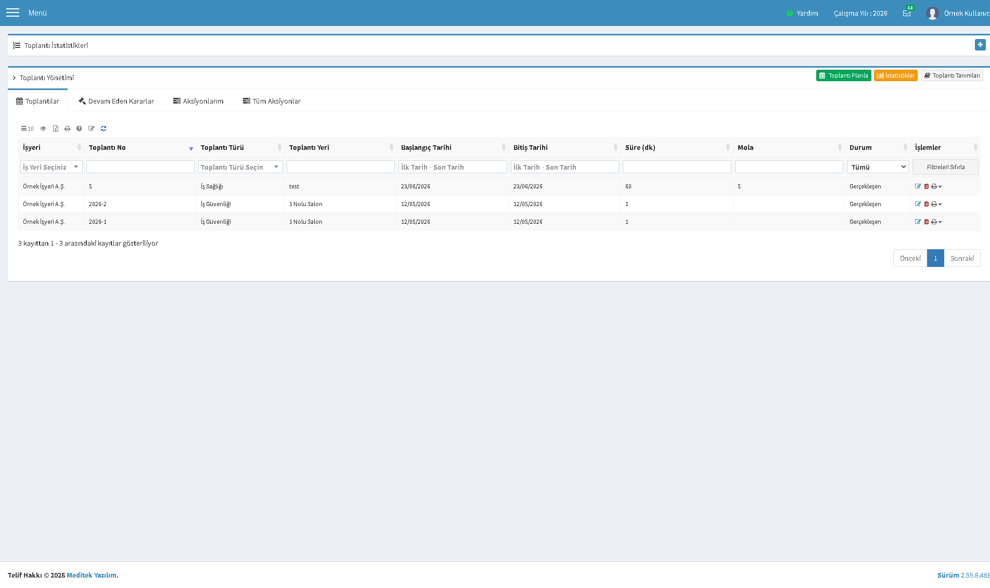Click the question mark help icon in table toolbar

pyautogui.click(x=79, y=129)
